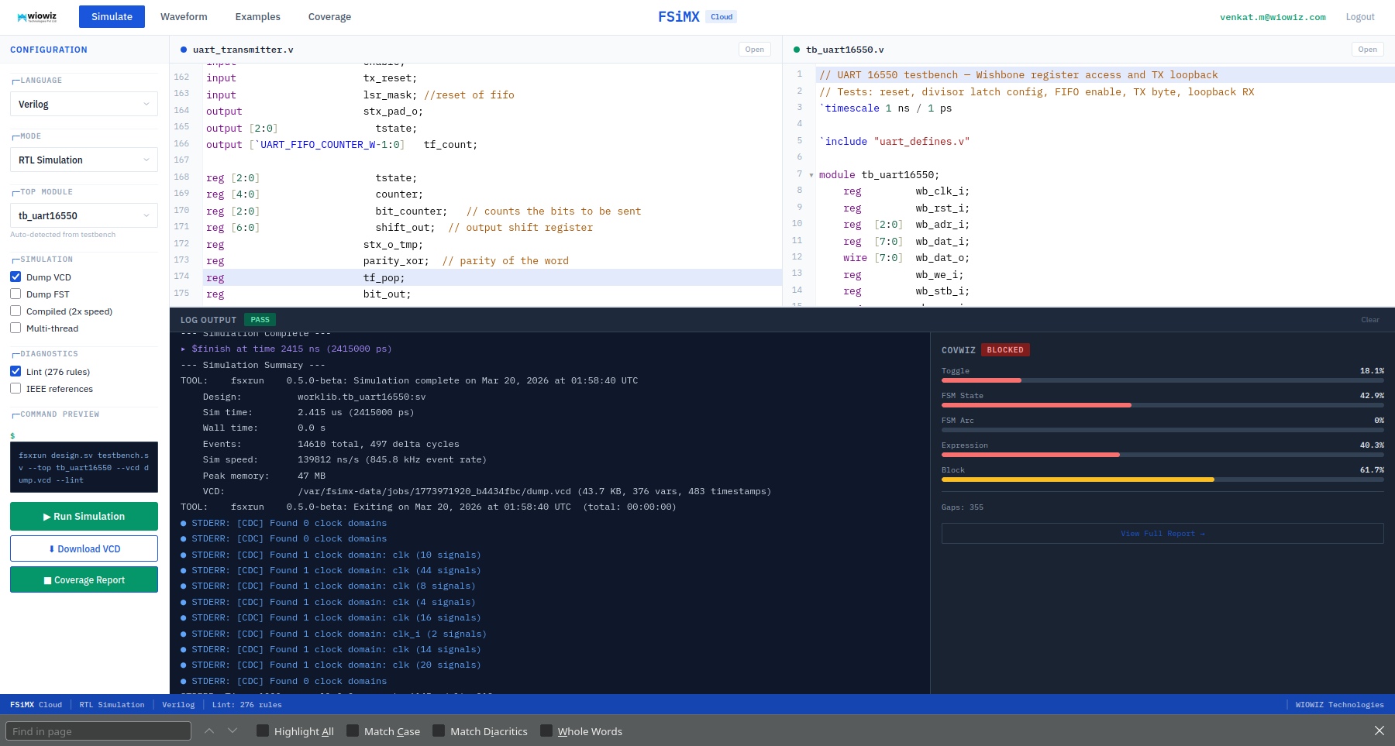Click the green dot beside tb_uart16550.v
Image resolution: width=1395 pixels, height=746 pixels.
tap(797, 50)
